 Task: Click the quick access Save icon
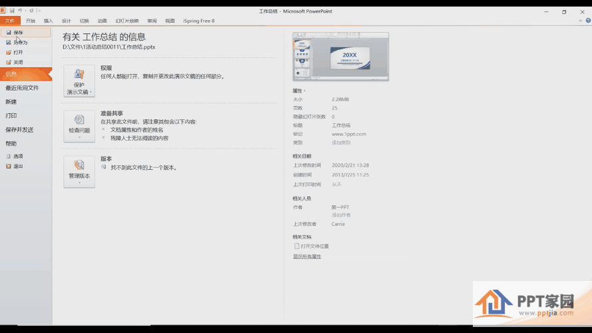coord(12,11)
